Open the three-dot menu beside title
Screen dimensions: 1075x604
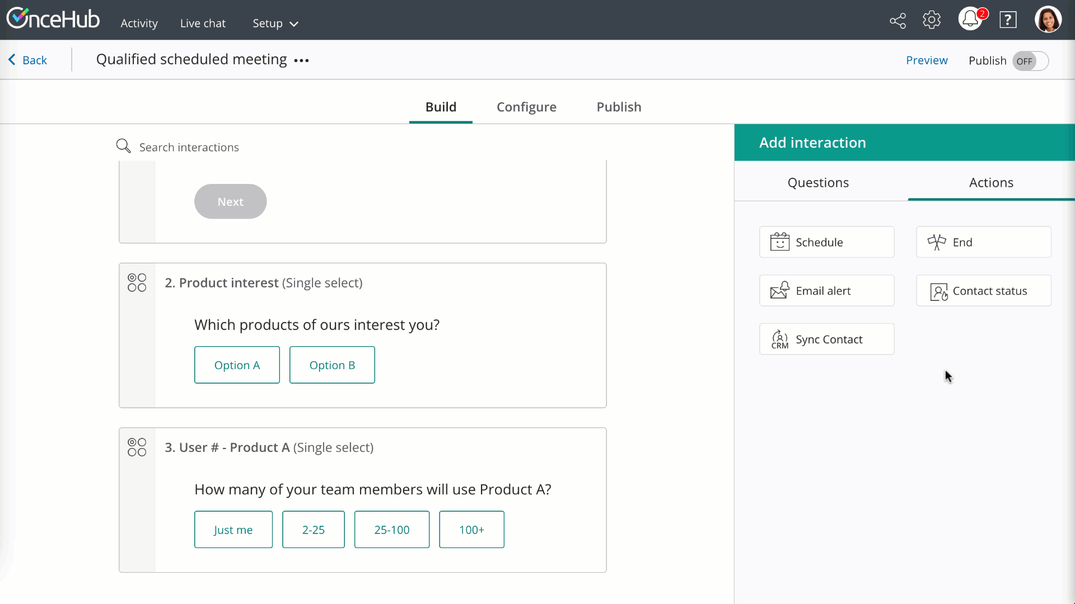(x=301, y=60)
